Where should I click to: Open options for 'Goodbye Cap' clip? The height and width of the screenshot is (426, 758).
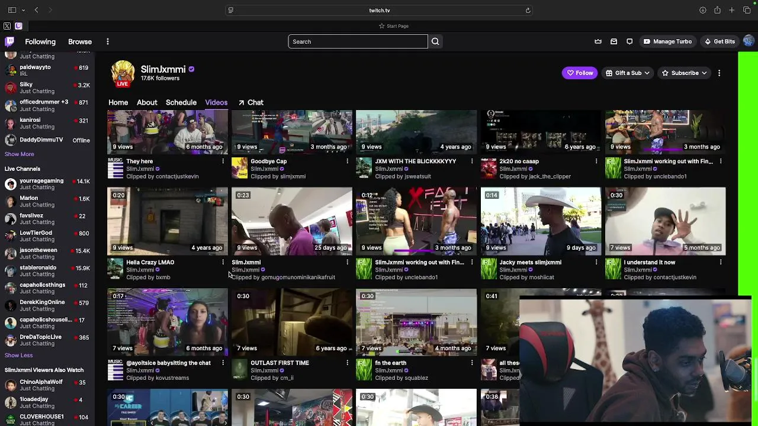click(348, 161)
